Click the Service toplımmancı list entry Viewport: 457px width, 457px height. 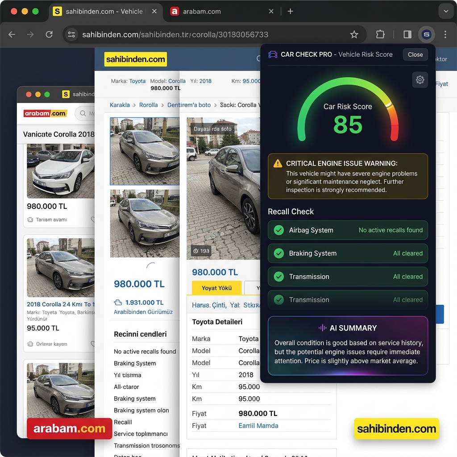tap(141, 434)
